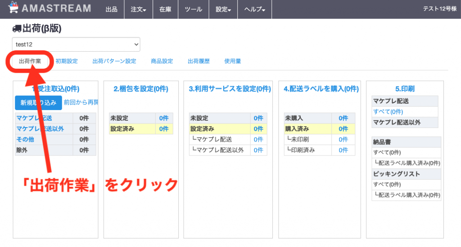The width and height of the screenshot is (461, 247).
Task: Click 未設定 0件 count in 利用サービス panel
Action: click(x=258, y=118)
